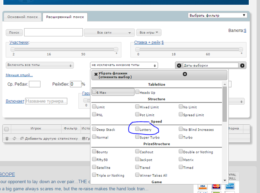Tick the Matrix checkbox
The image size is (260, 193).
point(181,159)
